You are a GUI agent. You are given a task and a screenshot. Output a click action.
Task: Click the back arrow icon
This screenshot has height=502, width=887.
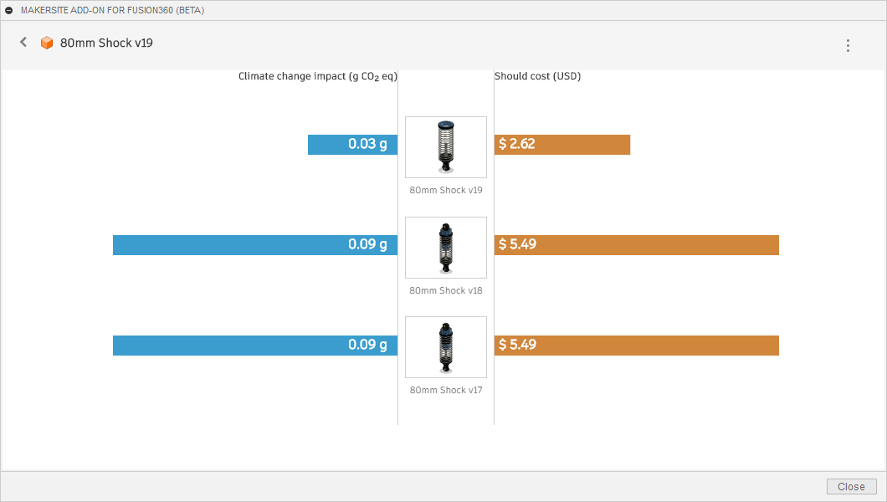click(x=23, y=42)
